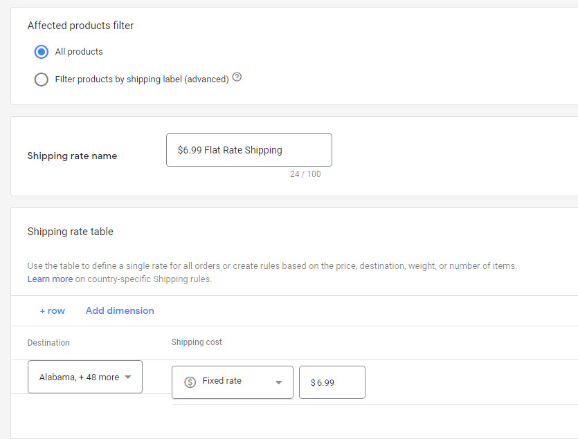Click the All products label text
The width and height of the screenshot is (578, 439).
click(x=79, y=52)
